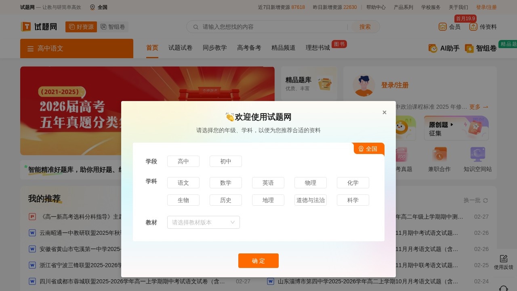Choose 物理 as your subject
Viewport: 517px width, 291px height.
point(310,182)
